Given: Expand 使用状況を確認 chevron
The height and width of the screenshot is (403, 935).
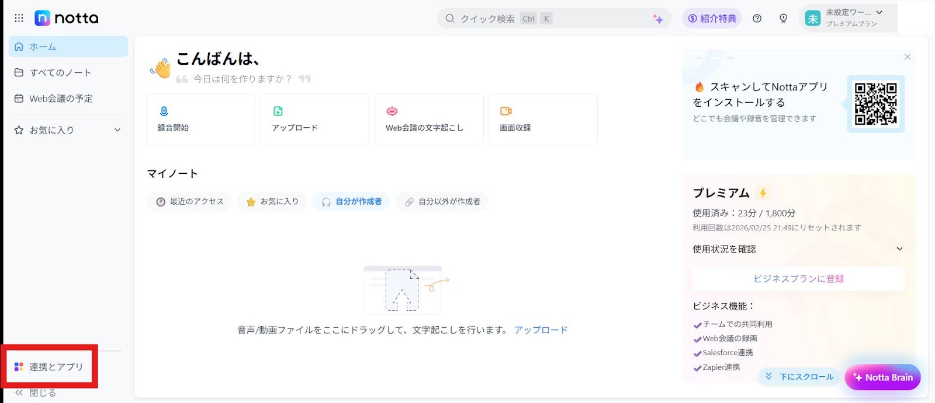Looking at the screenshot, I should [900, 249].
